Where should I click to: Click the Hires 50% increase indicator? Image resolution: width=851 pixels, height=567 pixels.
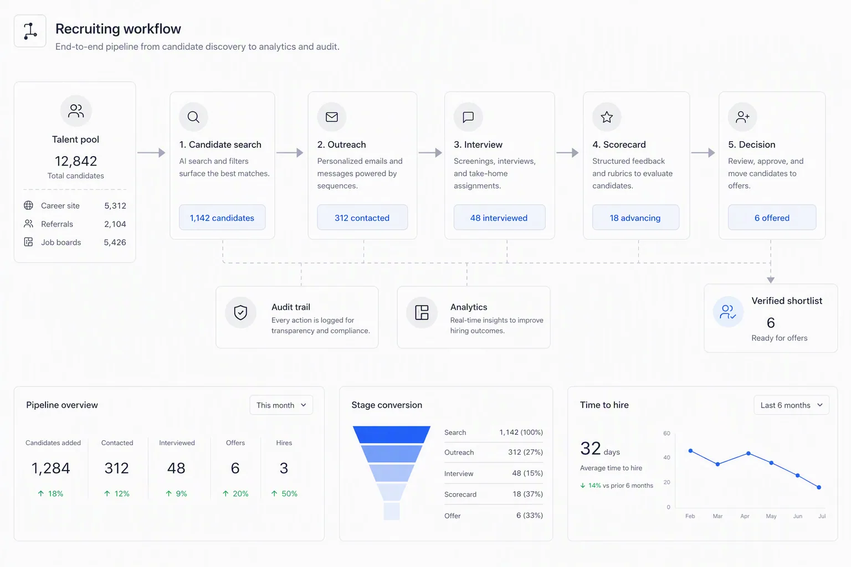[x=284, y=493]
